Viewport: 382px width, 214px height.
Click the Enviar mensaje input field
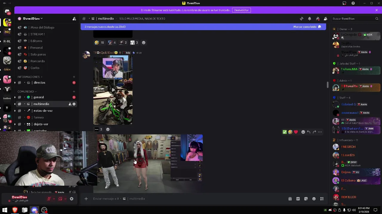click(188, 199)
